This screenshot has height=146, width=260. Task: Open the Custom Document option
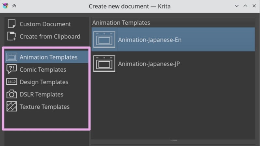[46, 24]
